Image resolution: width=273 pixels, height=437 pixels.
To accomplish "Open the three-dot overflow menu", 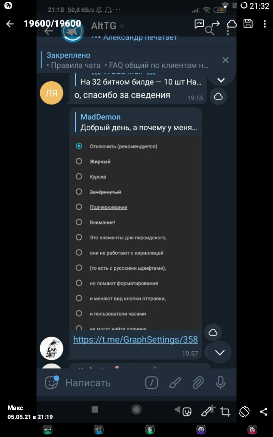I will tap(265, 24).
